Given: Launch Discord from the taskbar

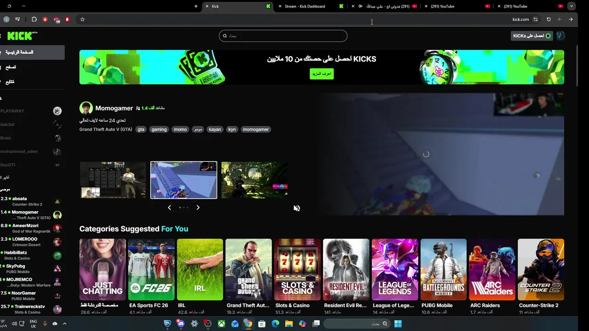Looking at the screenshot, I should point(180,324).
